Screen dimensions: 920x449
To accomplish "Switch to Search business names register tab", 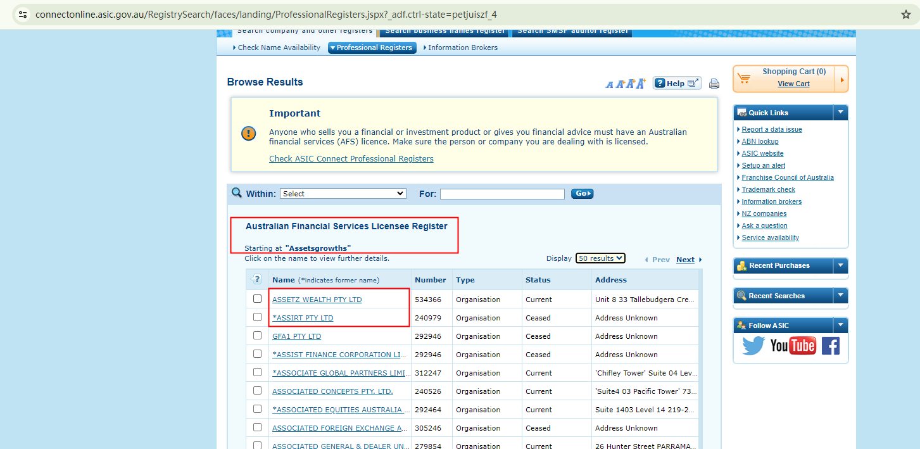I will pos(445,32).
